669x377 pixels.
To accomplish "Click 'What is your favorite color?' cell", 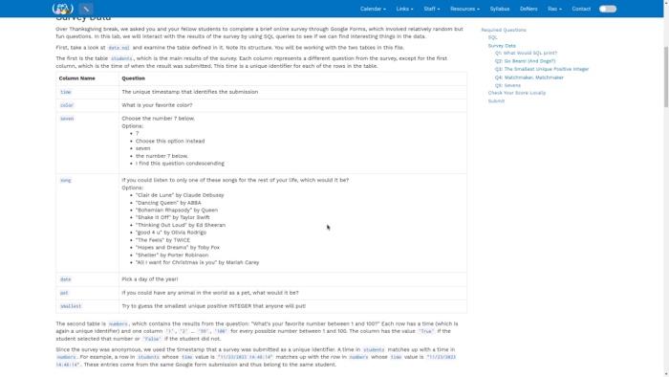I will pos(292,105).
